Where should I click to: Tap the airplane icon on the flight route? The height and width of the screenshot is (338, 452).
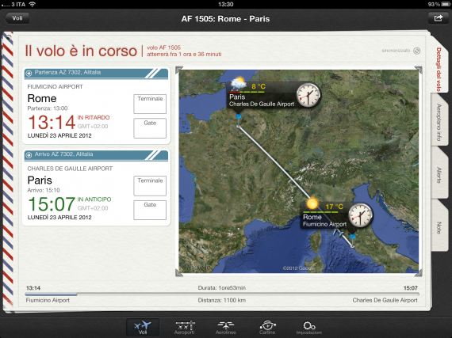[x=339, y=233]
